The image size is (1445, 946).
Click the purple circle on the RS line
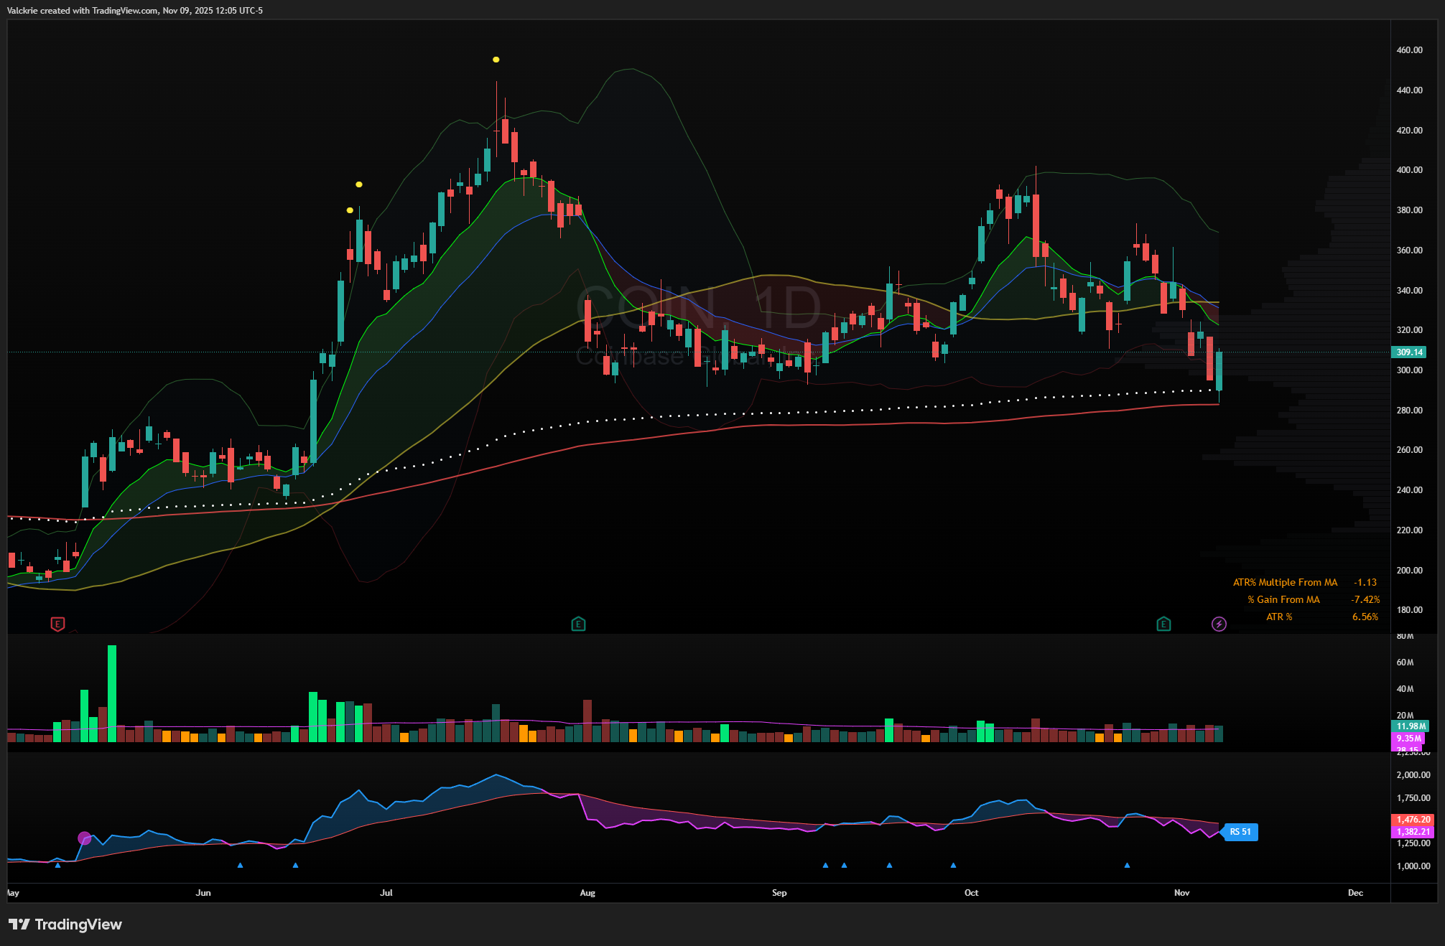click(x=84, y=838)
